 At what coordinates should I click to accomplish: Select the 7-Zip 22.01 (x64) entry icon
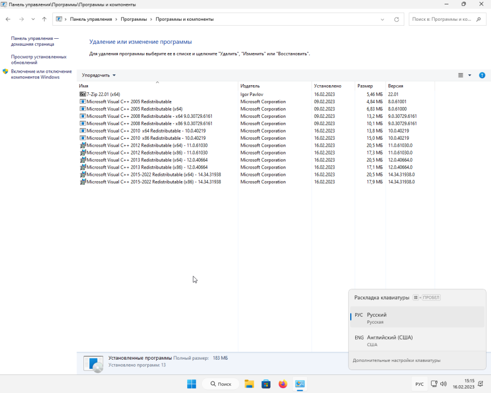[x=83, y=94]
